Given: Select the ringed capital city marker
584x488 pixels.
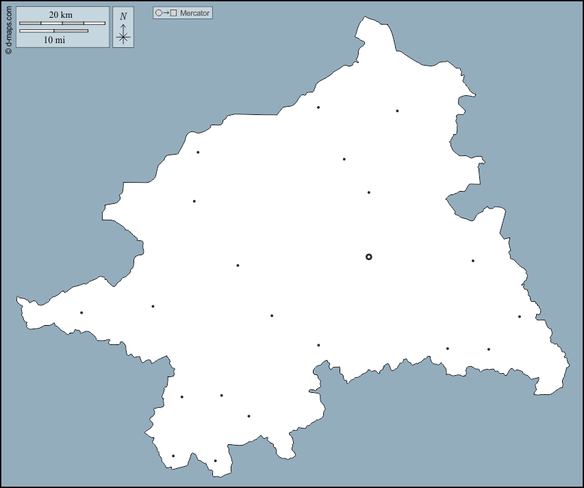Looking at the screenshot, I should tap(369, 257).
